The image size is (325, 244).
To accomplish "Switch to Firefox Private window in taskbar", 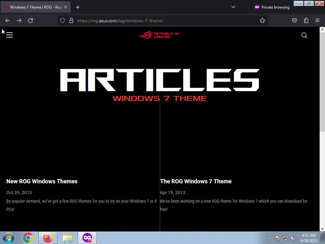I will 87,238.
